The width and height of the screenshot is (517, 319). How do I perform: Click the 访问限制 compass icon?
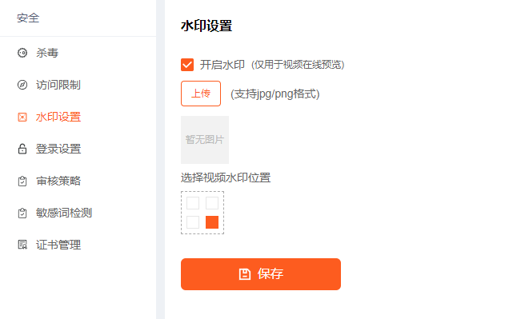pos(22,85)
